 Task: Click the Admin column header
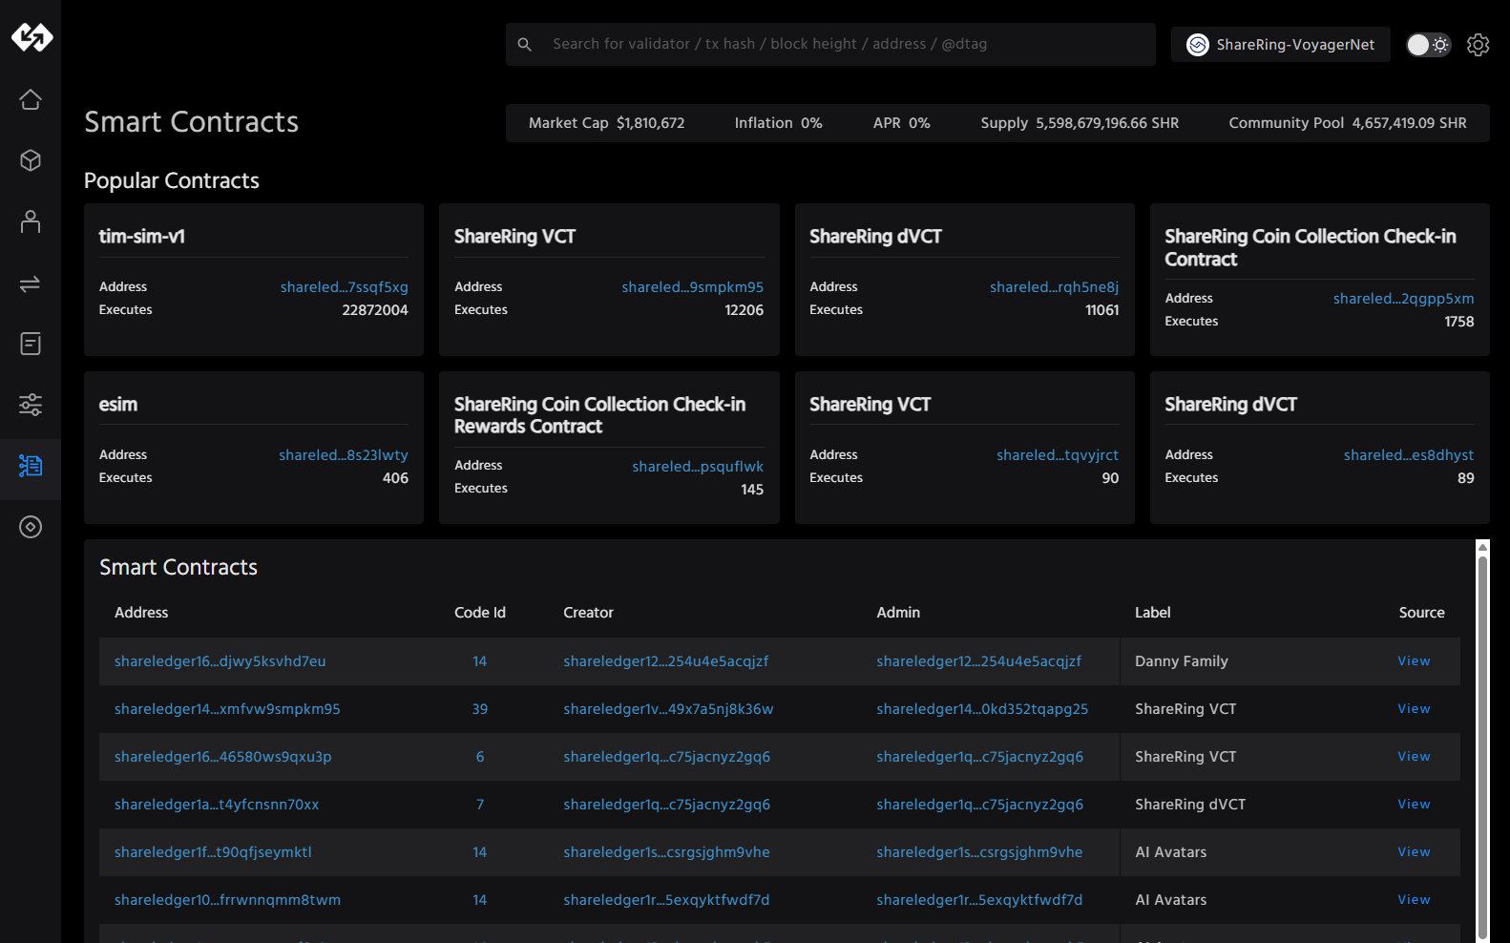pos(898,613)
